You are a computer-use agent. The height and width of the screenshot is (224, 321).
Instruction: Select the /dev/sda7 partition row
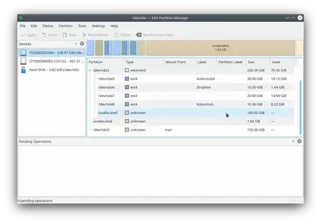pyautogui.click(x=191, y=96)
